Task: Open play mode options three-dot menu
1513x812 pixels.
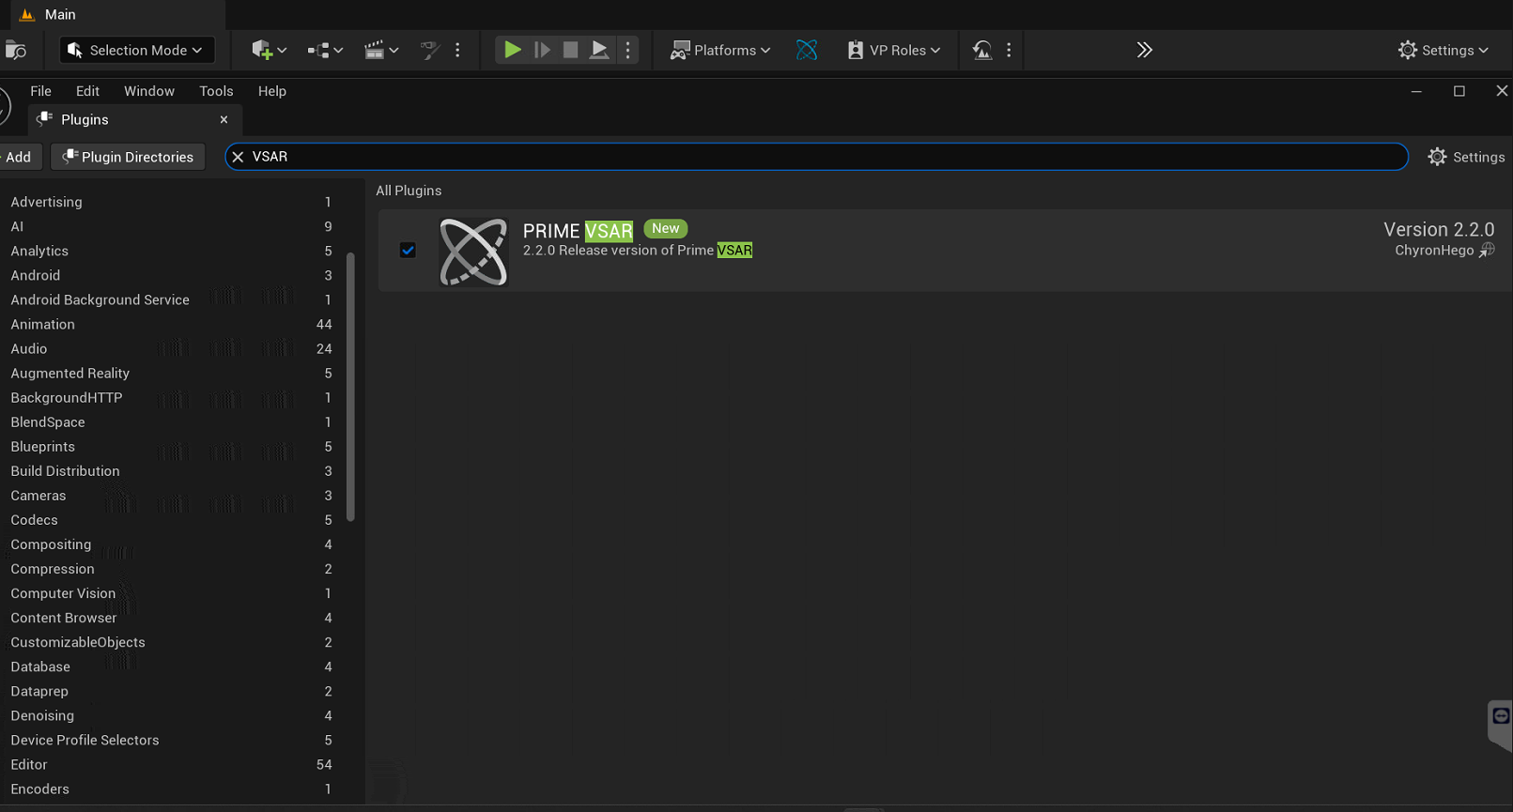Action: click(628, 50)
